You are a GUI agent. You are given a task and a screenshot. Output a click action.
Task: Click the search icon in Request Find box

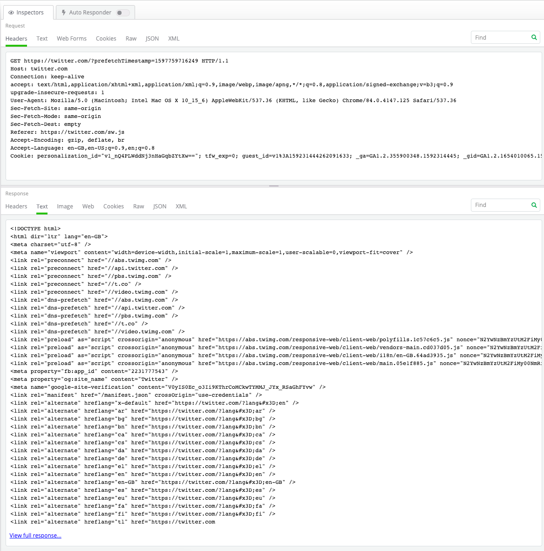pyautogui.click(x=534, y=37)
